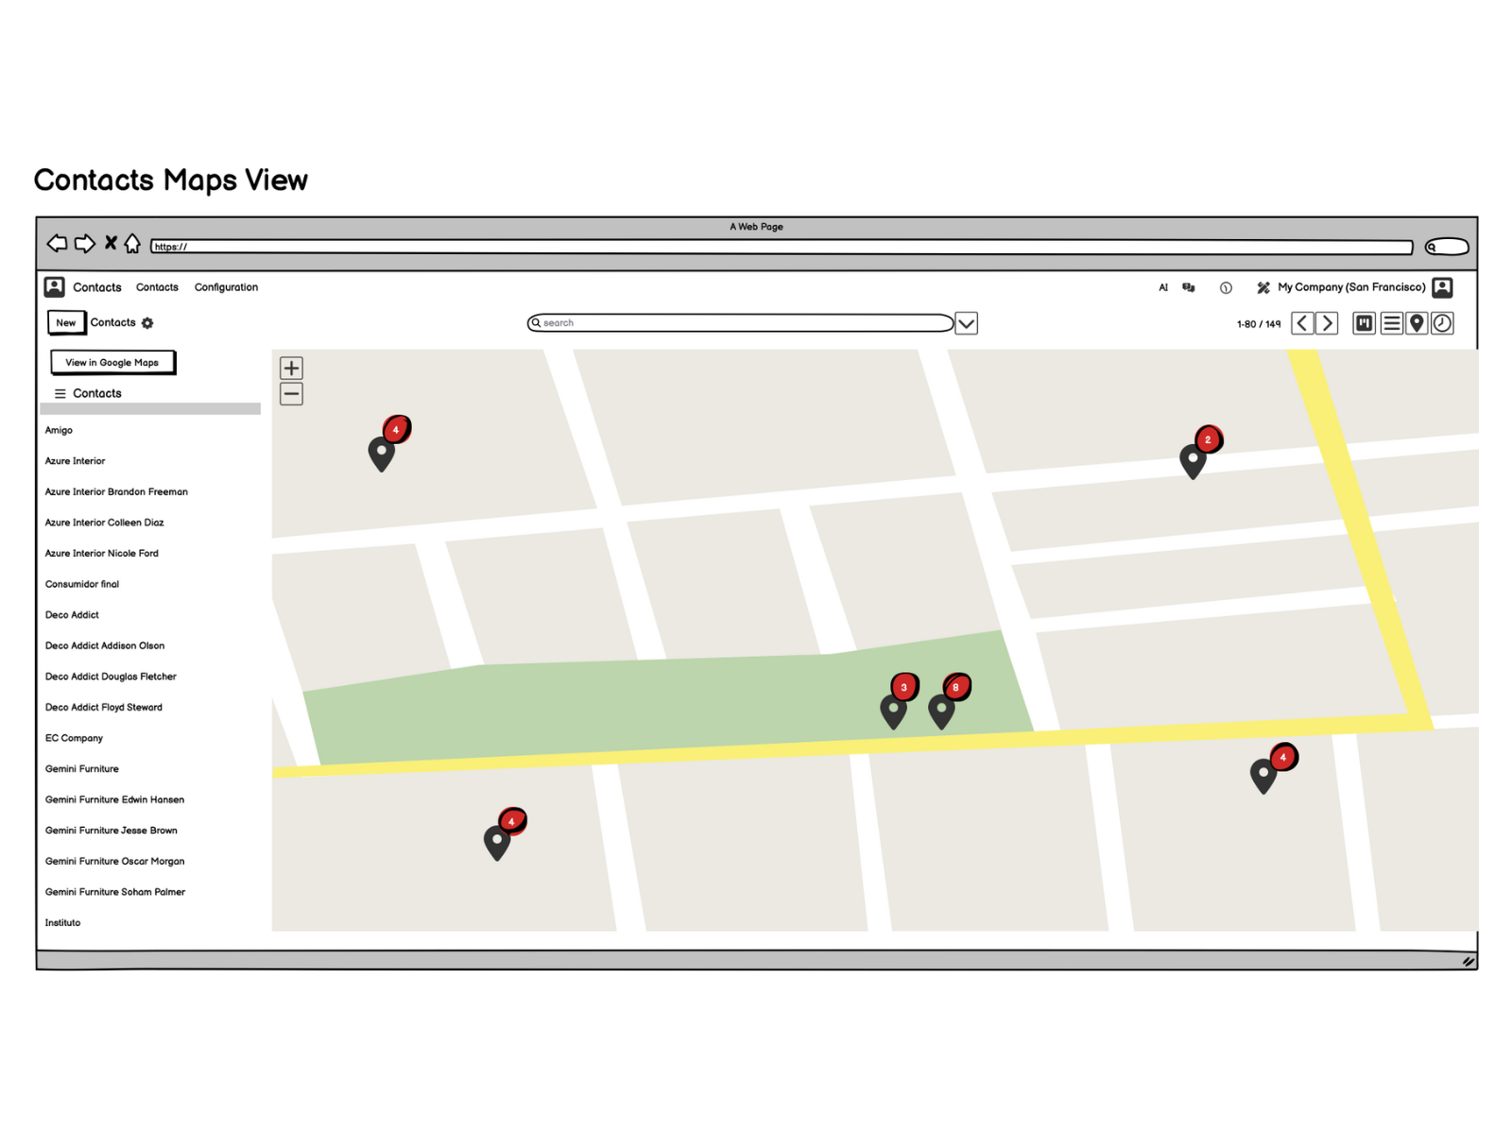Expand the search options dropdown
The height and width of the screenshot is (1134, 1512).
[966, 323]
